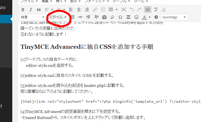Place cursor in heading 'TinyMCE Advancedに独自CSSを追加する手順'

pyautogui.click(x=87, y=47)
